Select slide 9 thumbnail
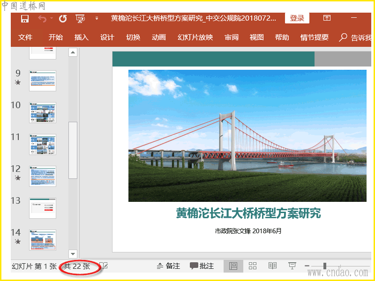Viewport: 375px width, 281px height. [43, 81]
